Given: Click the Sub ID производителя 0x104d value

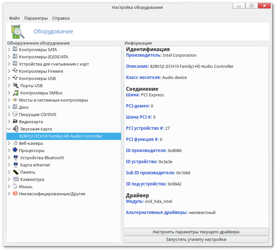Looking at the screenshot, I should (x=183, y=173).
